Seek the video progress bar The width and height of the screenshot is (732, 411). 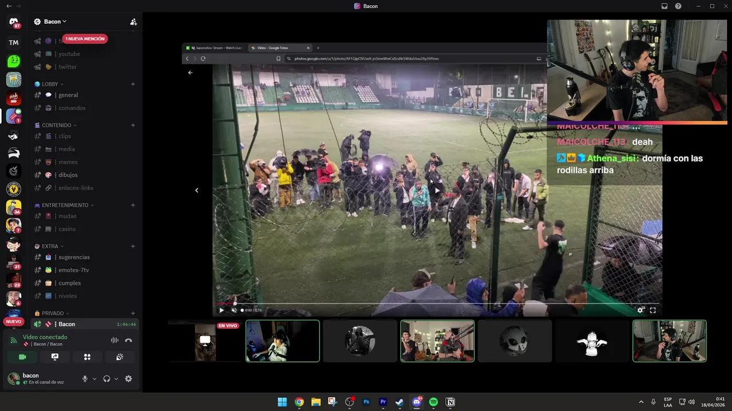click(x=437, y=304)
